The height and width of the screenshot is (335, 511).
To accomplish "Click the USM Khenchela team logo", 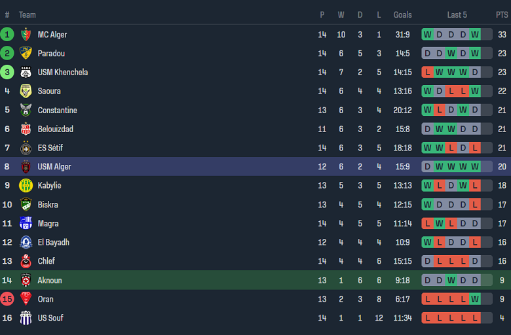I will 26,73.
